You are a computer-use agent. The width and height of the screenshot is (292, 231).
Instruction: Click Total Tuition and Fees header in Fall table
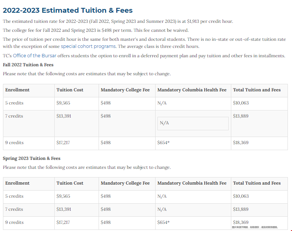[256, 90]
